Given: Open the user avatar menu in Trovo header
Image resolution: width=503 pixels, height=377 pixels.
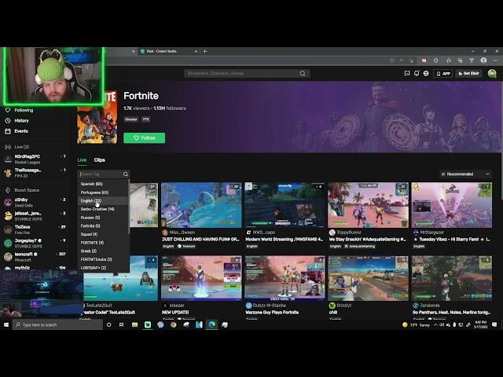Looking at the screenshot, I should point(492,73).
